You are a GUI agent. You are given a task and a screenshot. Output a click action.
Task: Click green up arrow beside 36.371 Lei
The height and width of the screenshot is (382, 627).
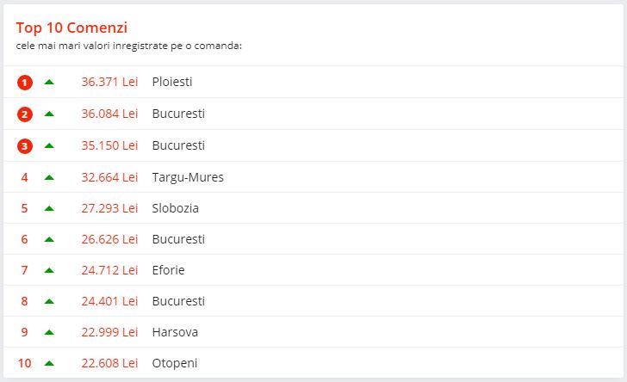pos(49,82)
